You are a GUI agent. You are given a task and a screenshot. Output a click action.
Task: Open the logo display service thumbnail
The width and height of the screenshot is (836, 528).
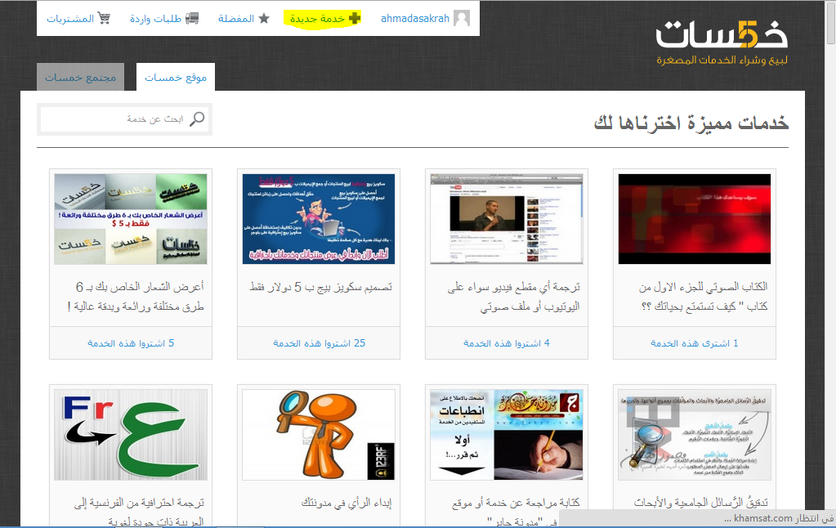tap(131, 219)
